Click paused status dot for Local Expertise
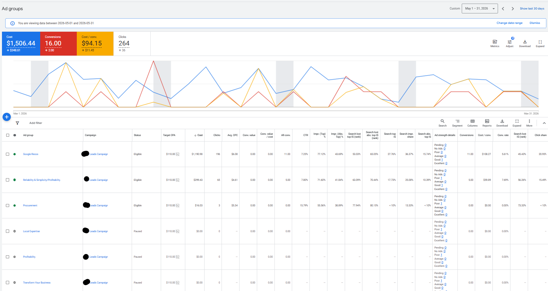Viewport: 548px width, 291px height. (x=14, y=231)
